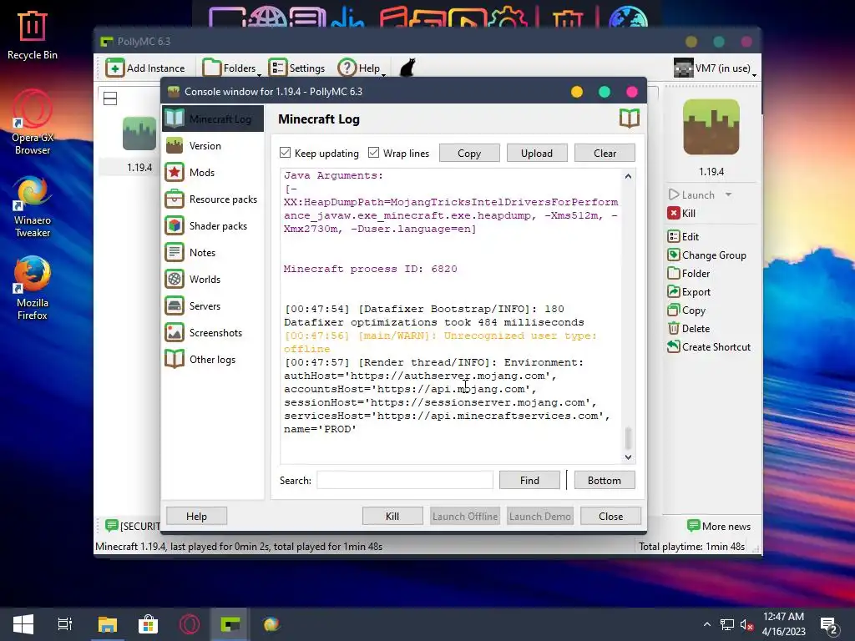
Task: Click the log scrollbar thumb
Action: tap(628, 437)
